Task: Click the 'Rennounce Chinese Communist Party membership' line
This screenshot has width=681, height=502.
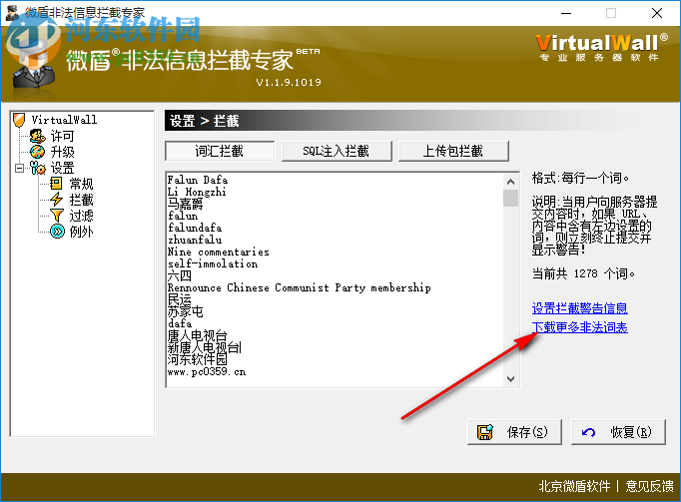Action: click(300, 287)
